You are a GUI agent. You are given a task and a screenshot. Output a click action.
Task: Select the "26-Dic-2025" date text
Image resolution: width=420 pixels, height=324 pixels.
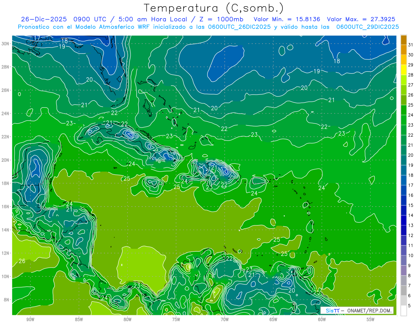click(44, 19)
